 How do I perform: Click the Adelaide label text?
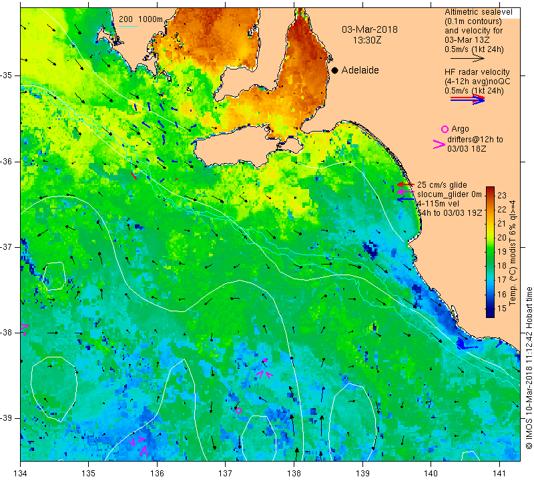coord(360,70)
